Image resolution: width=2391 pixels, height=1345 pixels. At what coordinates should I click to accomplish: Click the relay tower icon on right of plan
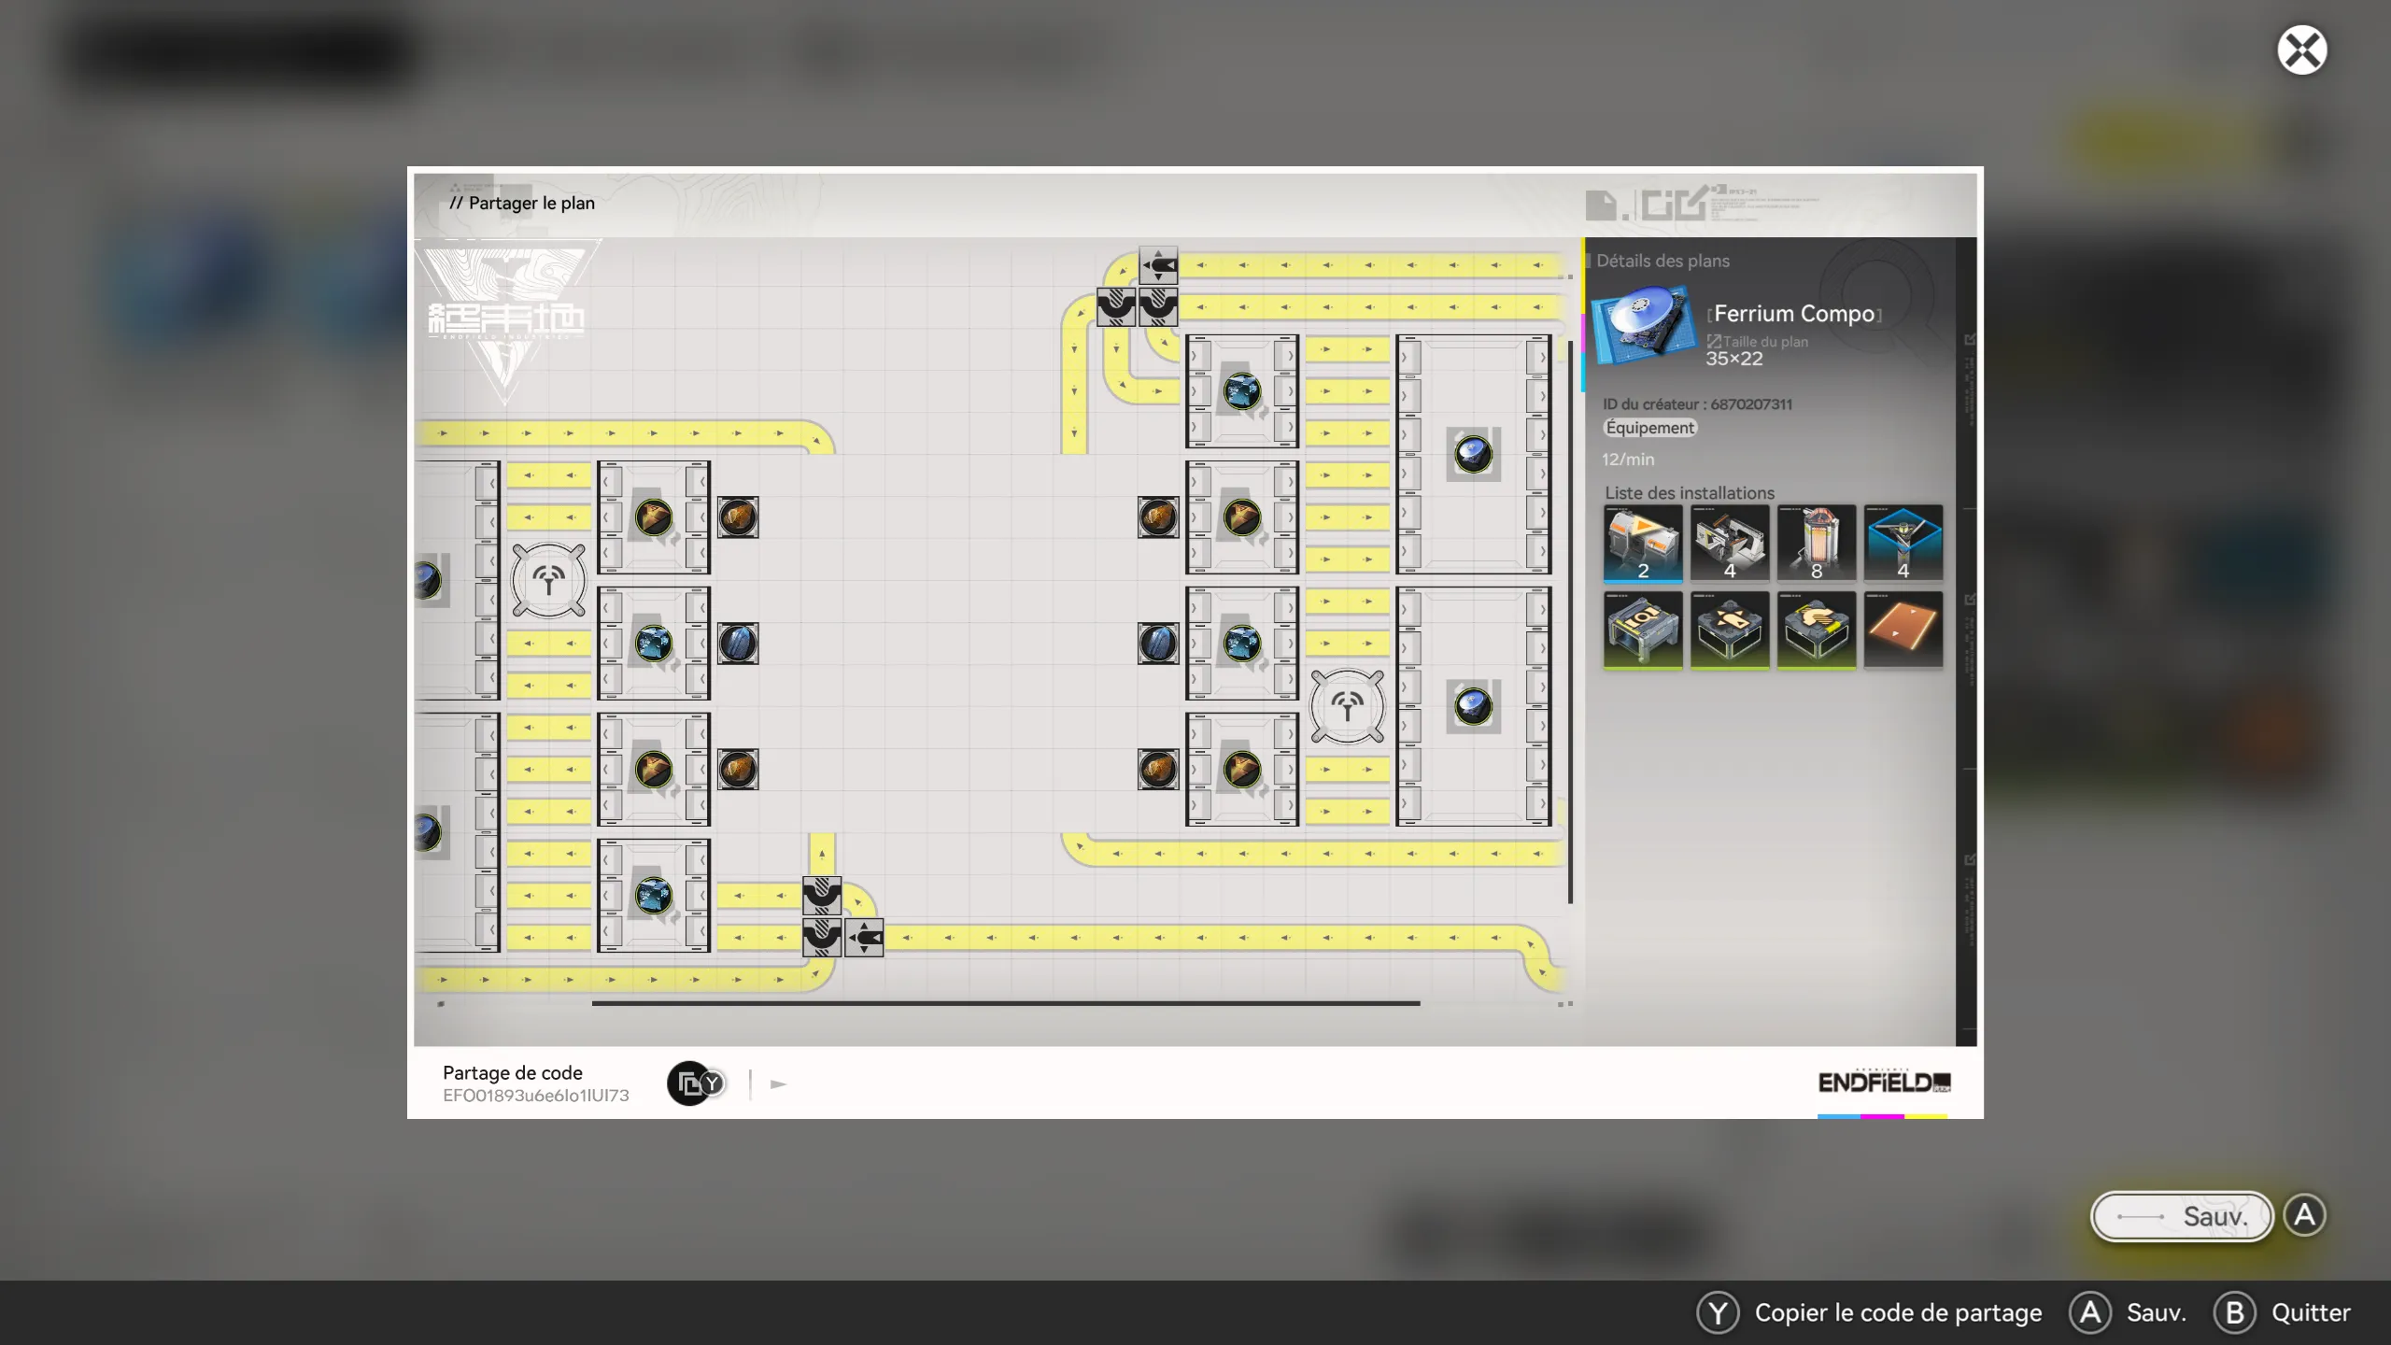click(1347, 706)
